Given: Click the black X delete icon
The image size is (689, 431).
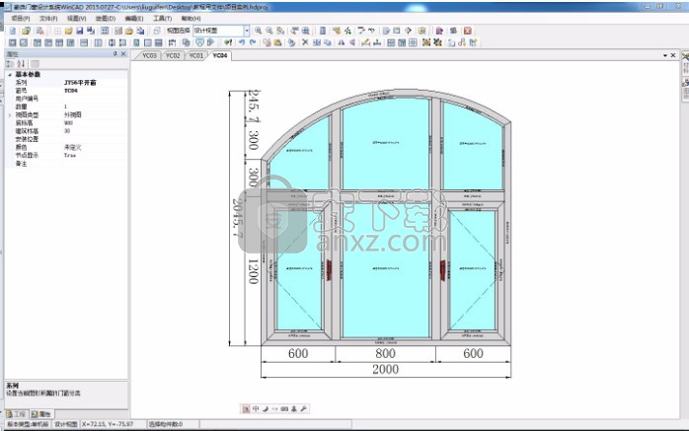Looking at the screenshot, I should click(x=305, y=42).
